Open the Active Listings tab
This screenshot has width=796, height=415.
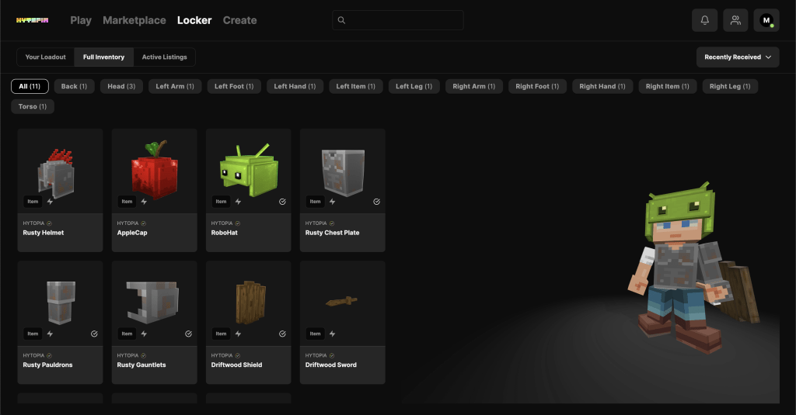click(164, 57)
